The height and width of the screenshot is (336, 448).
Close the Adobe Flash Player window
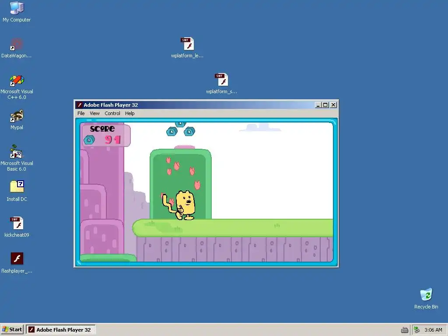(x=333, y=105)
